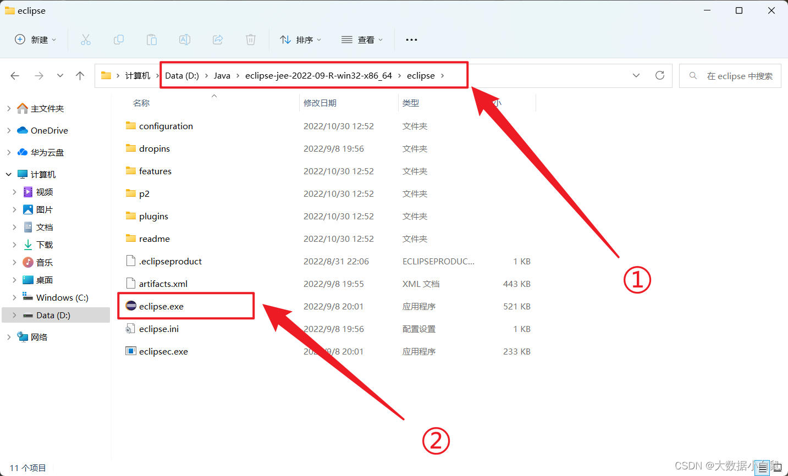Select the .eclipseproduct file
The image size is (788, 476).
170,261
